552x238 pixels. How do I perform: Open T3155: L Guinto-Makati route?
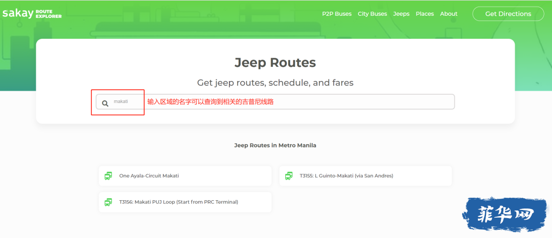click(365, 176)
